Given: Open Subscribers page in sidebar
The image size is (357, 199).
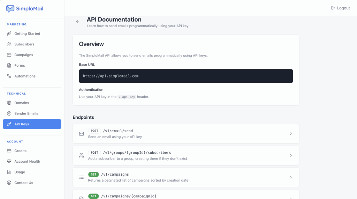Looking at the screenshot, I should (32, 44).
